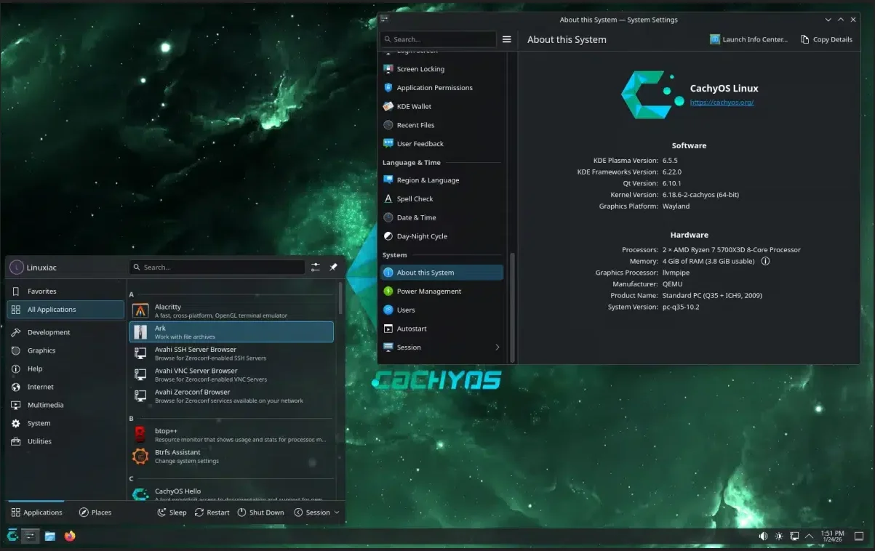Open User Feedback settings
The width and height of the screenshot is (875, 551).
click(x=442, y=143)
